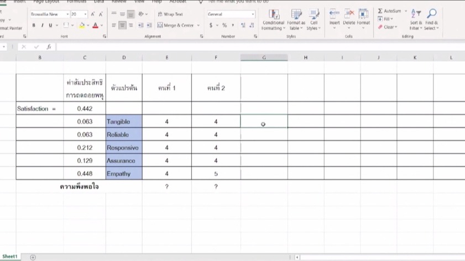This screenshot has width=465, height=261.
Task: Click AutoSum
Action: (389, 11)
